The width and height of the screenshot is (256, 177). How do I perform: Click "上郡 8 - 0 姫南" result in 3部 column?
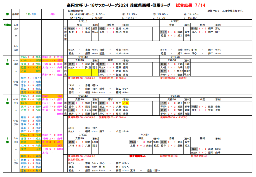[52, 64]
